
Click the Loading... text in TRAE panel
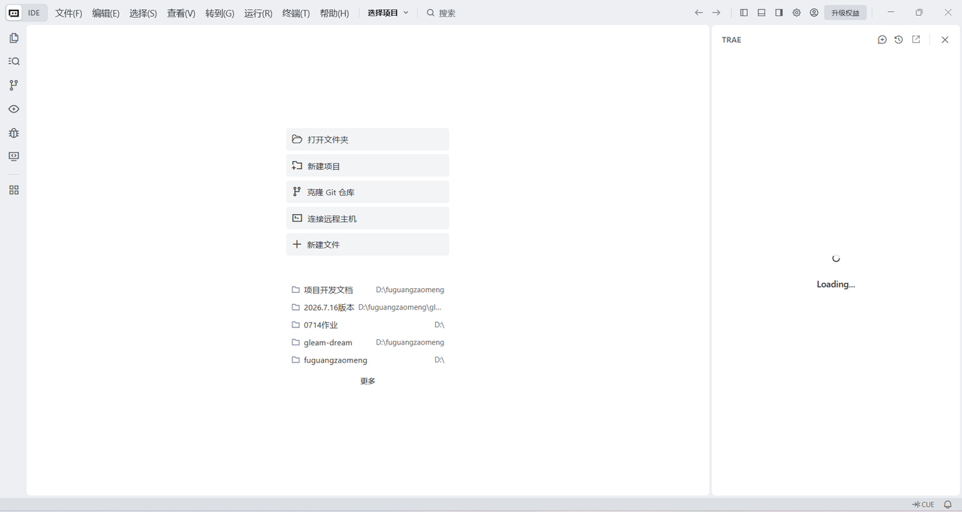pyautogui.click(x=836, y=285)
